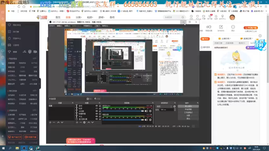
Task: Expand the 分类 dropdown in Douyu nav
Action: 79,17
